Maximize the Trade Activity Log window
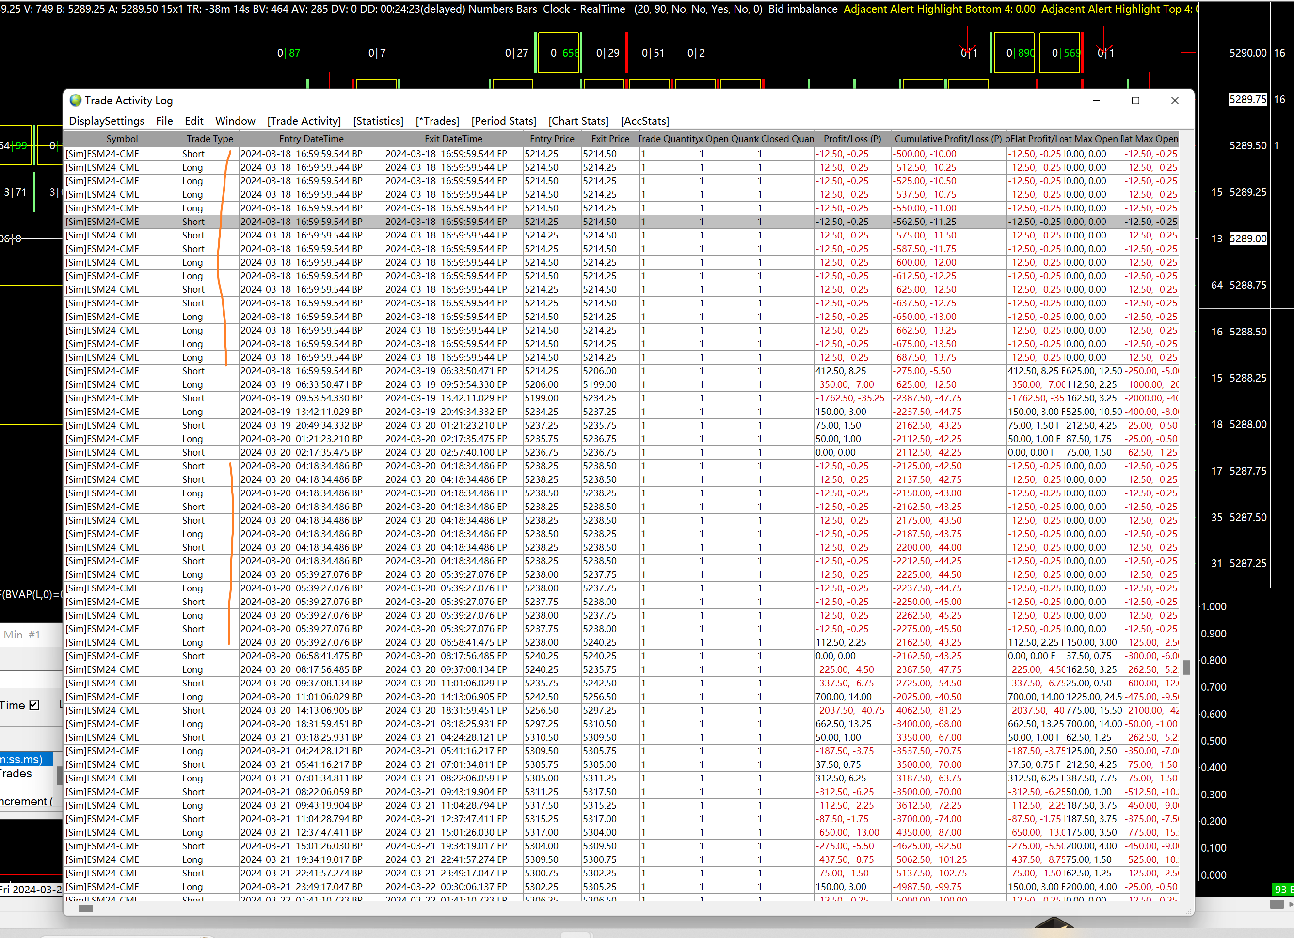Screen dimensions: 1294x938 pyautogui.click(x=1135, y=100)
